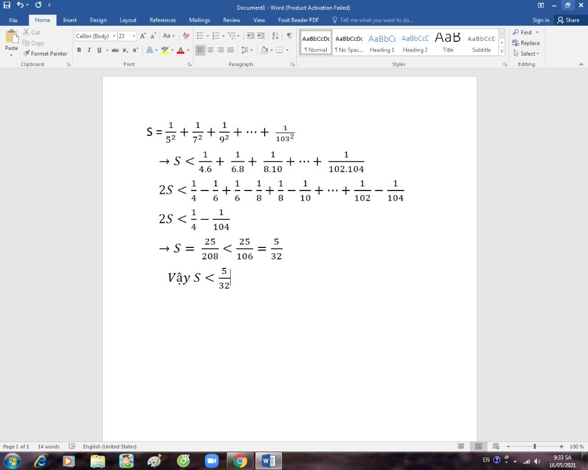Click the Cut scissors button
588x470 pixels.
pyautogui.click(x=32, y=32)
